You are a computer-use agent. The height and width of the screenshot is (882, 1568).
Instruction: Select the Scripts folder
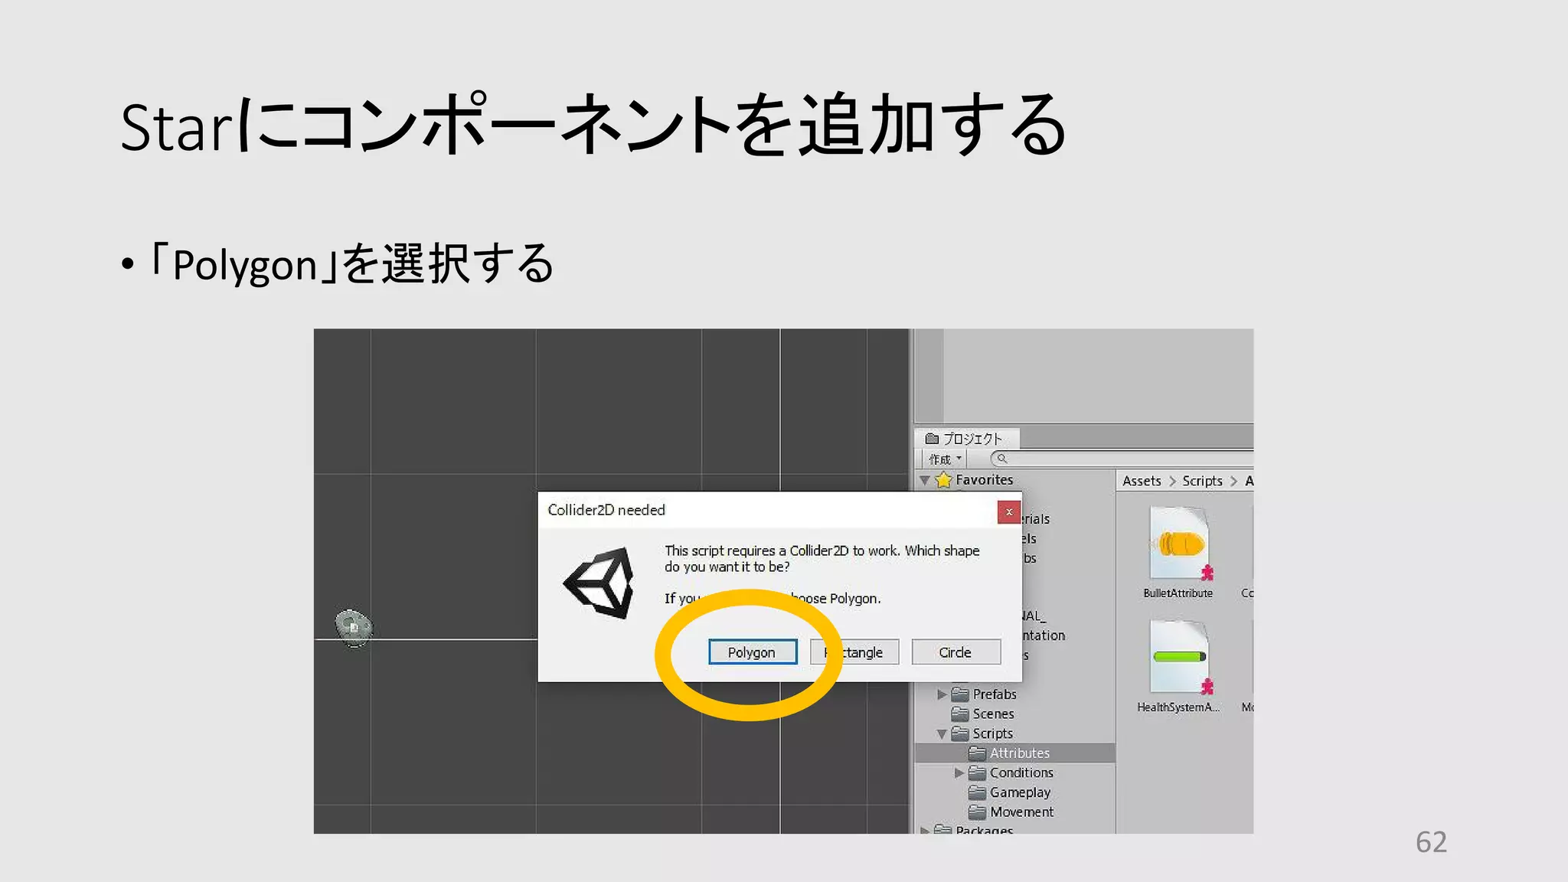[991, 733]
